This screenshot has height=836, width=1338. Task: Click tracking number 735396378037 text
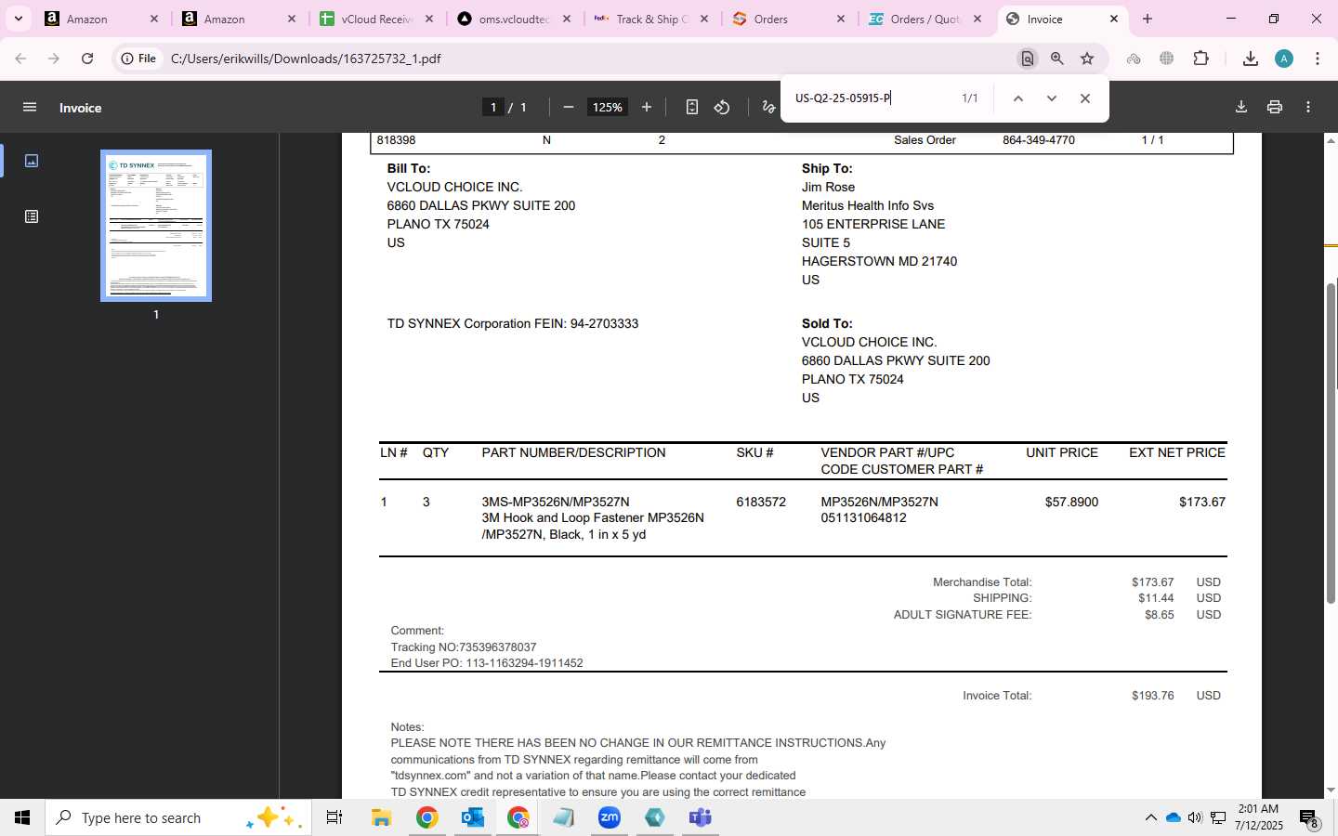[x=497, y=647]
